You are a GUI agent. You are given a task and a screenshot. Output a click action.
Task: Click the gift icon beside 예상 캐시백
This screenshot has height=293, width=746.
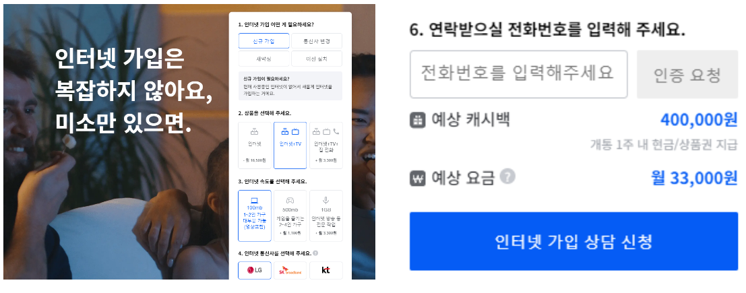tap(417, 121)
